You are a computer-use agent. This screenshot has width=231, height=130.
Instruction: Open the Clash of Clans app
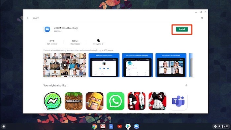(94, 101)
